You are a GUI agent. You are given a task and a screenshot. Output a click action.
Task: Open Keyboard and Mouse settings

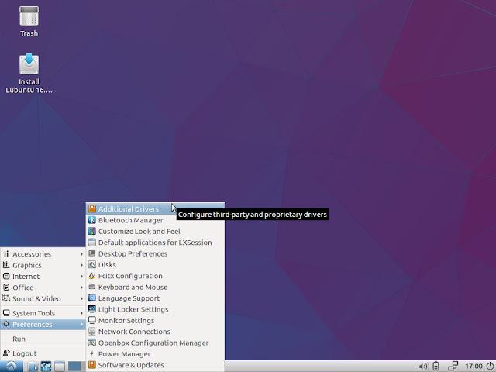tap(155, 287)
